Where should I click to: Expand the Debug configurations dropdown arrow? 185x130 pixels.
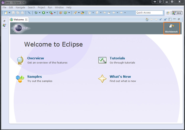click(40, 13)
